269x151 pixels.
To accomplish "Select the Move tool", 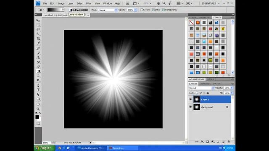I will pos(38,21).
